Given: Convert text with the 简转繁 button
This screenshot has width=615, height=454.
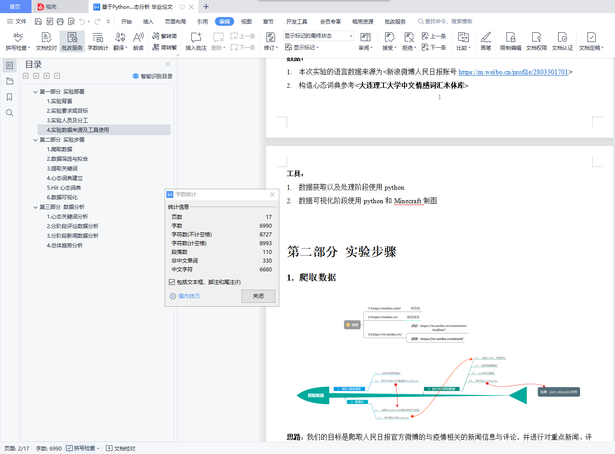Looking at the screenshot, I should (x=165, y=48).
